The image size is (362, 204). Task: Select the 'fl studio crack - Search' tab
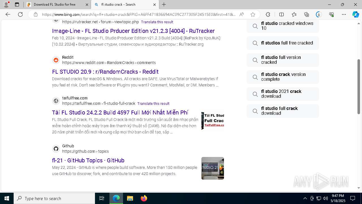tap(125, 5)
